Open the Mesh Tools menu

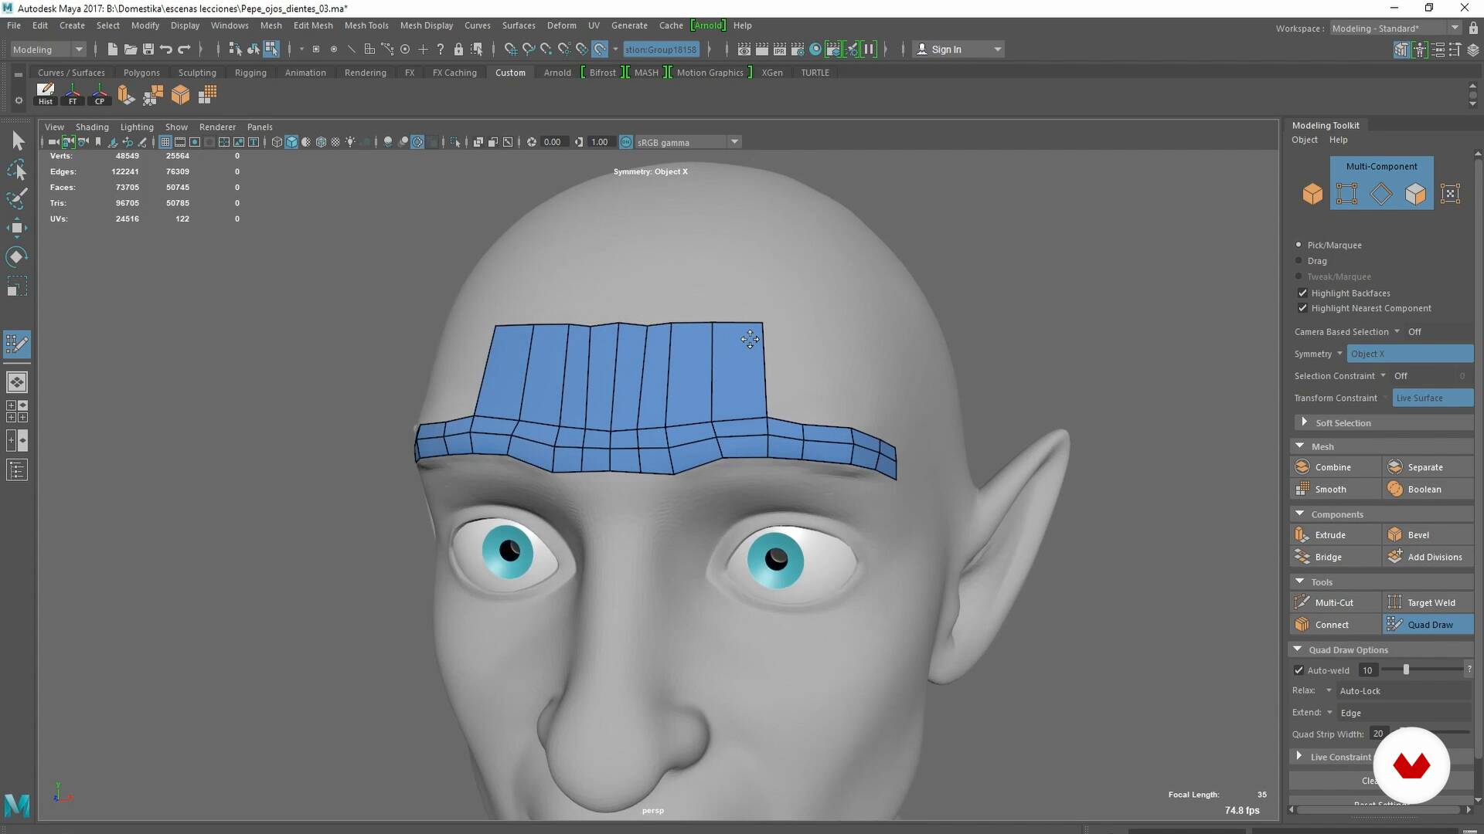click(366, 25)
